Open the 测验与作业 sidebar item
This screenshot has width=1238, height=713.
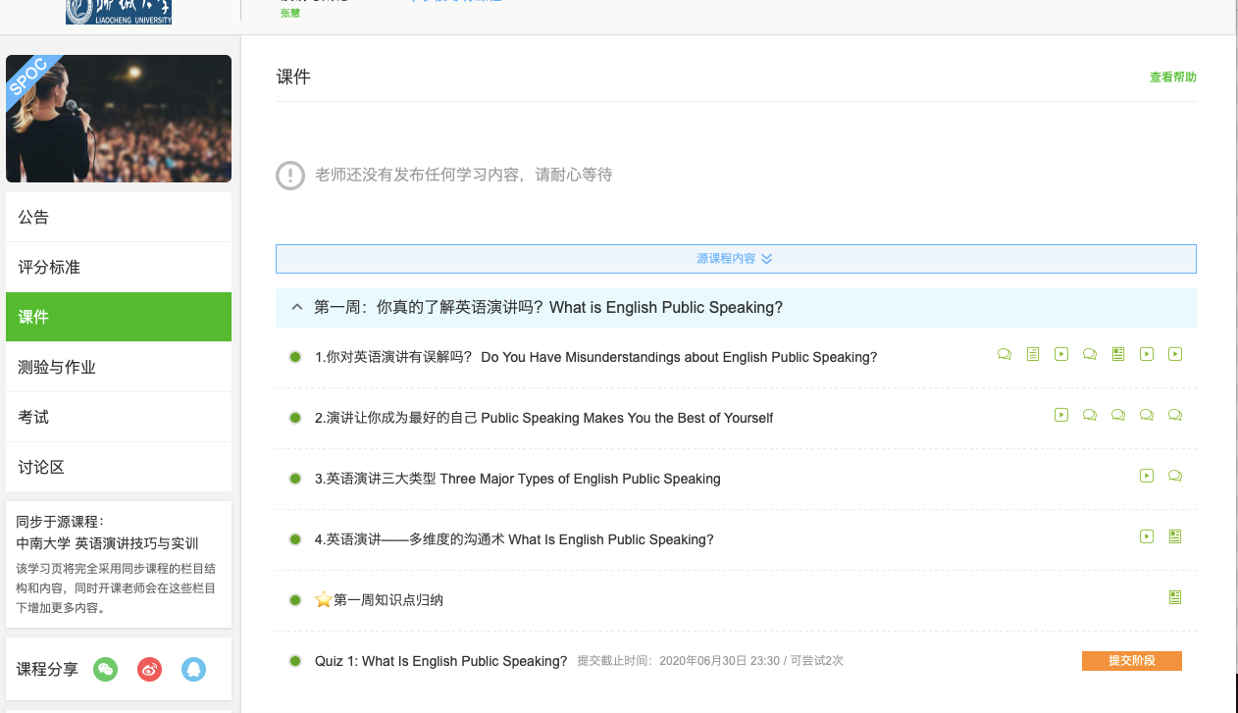click(x=119, y=367)
